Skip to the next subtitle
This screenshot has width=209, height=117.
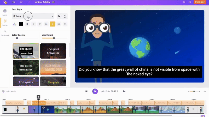tap(124, 91)
